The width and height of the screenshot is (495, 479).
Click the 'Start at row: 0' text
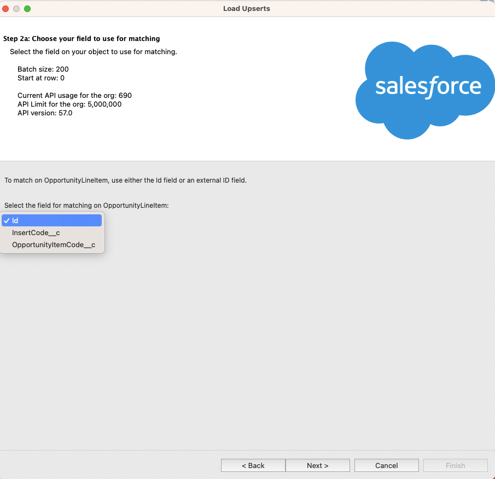click(x=41, y=78)
